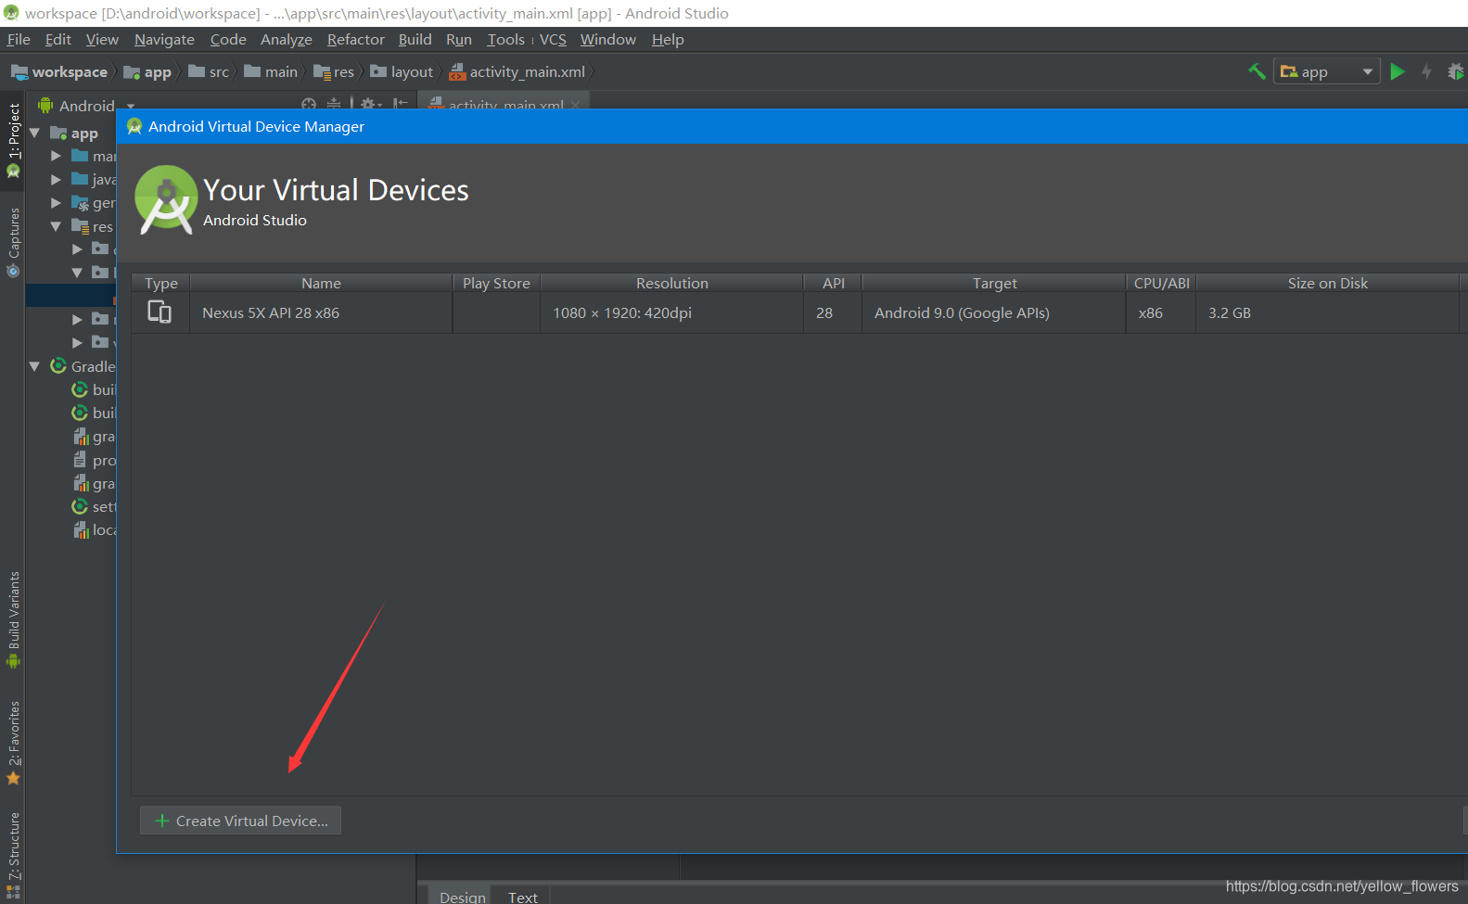The height and width of the screenshot is (904, 1468).
Task: Click the Apply Changes lightning icon
Action: tap(1426, 71)
